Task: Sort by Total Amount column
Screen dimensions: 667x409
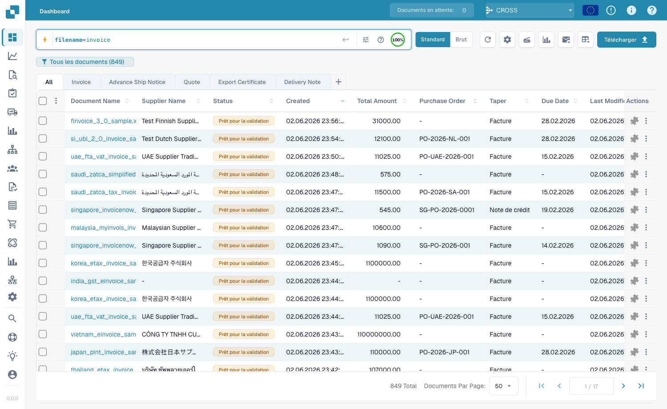Action: (405, 101)
